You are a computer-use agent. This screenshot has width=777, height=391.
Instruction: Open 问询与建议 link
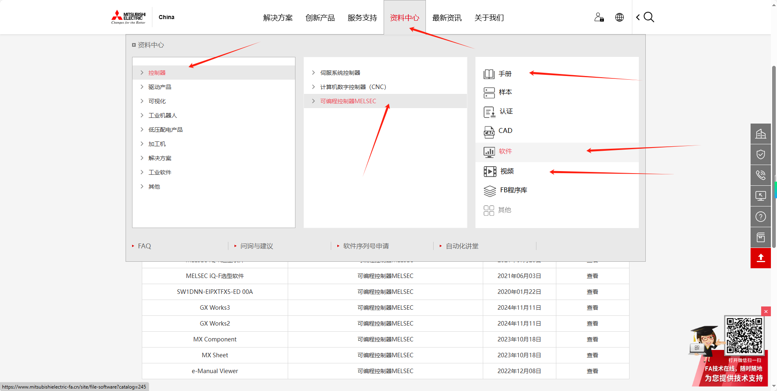click(x=257, y=246)
